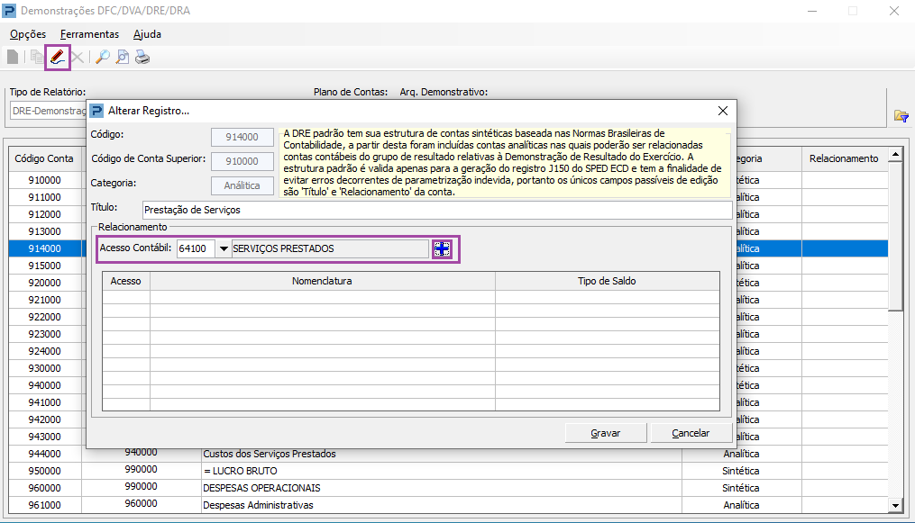Click the Print icon in the toolbar

[x=142, y=56]
